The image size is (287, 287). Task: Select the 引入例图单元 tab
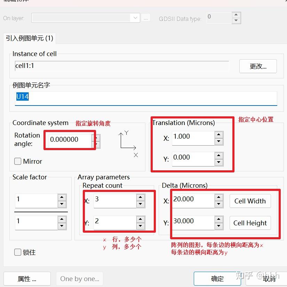coord(30,39)
